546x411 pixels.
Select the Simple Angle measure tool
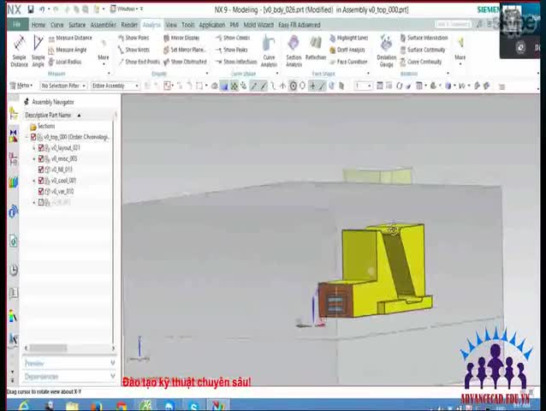pos(38,51)
